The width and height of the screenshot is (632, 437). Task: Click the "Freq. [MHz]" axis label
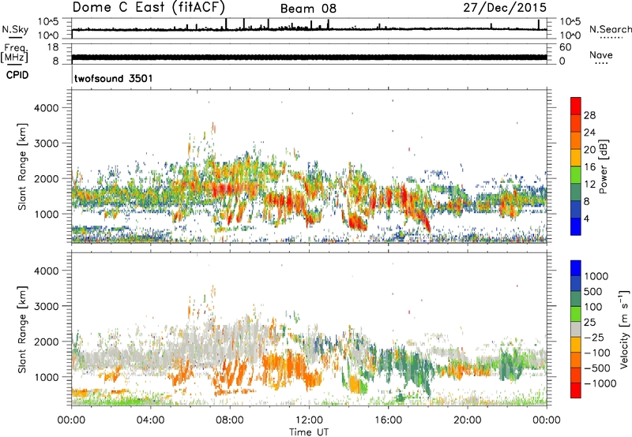coord(14,54)
